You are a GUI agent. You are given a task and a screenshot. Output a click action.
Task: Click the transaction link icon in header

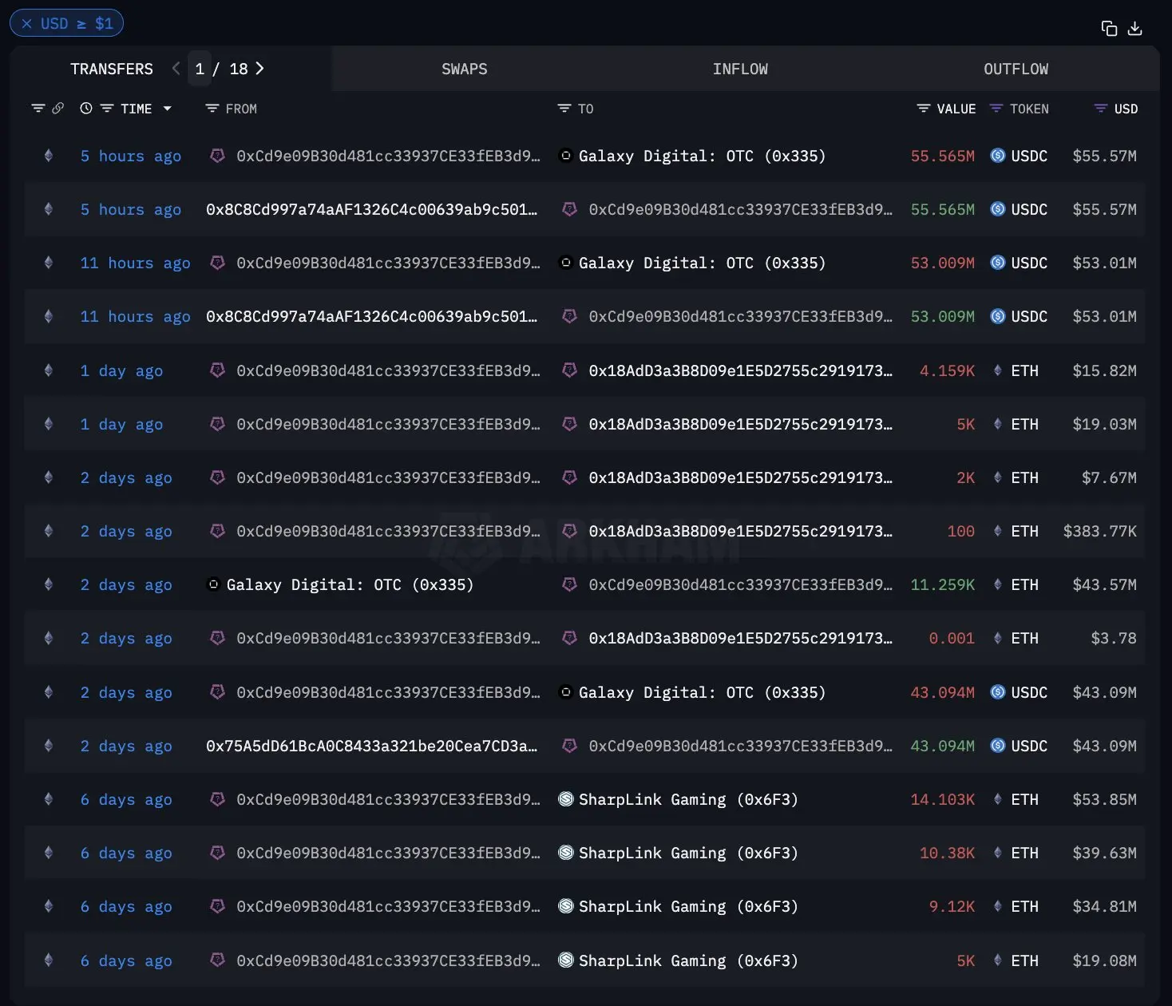57,109
